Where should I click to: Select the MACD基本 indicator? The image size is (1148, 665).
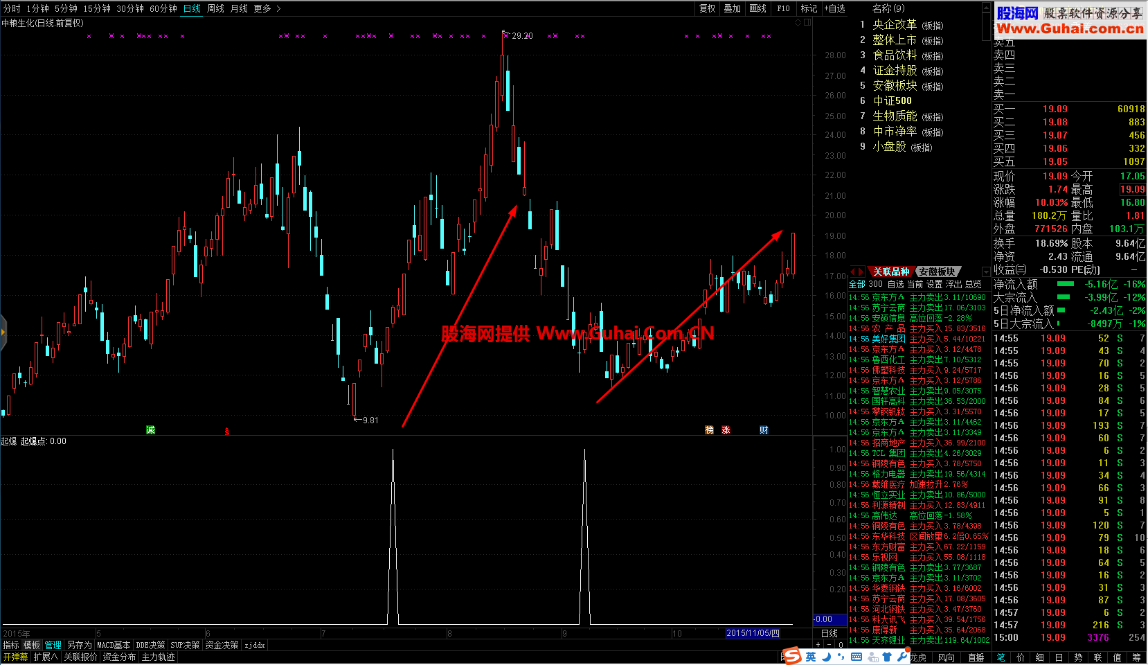(x=114, y=645)
